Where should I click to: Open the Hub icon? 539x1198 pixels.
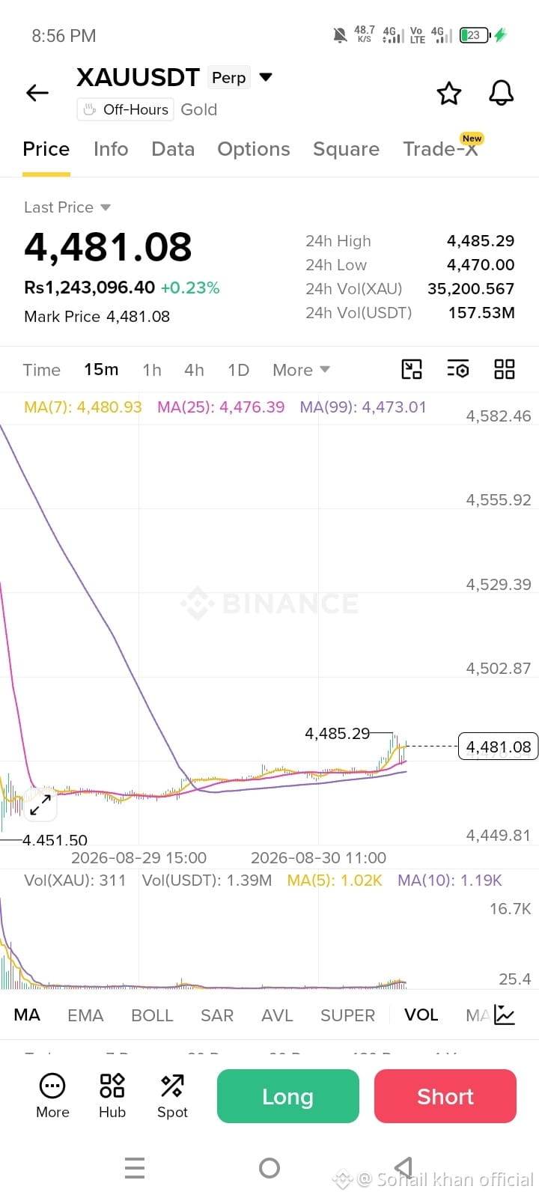click(112, 1095)
